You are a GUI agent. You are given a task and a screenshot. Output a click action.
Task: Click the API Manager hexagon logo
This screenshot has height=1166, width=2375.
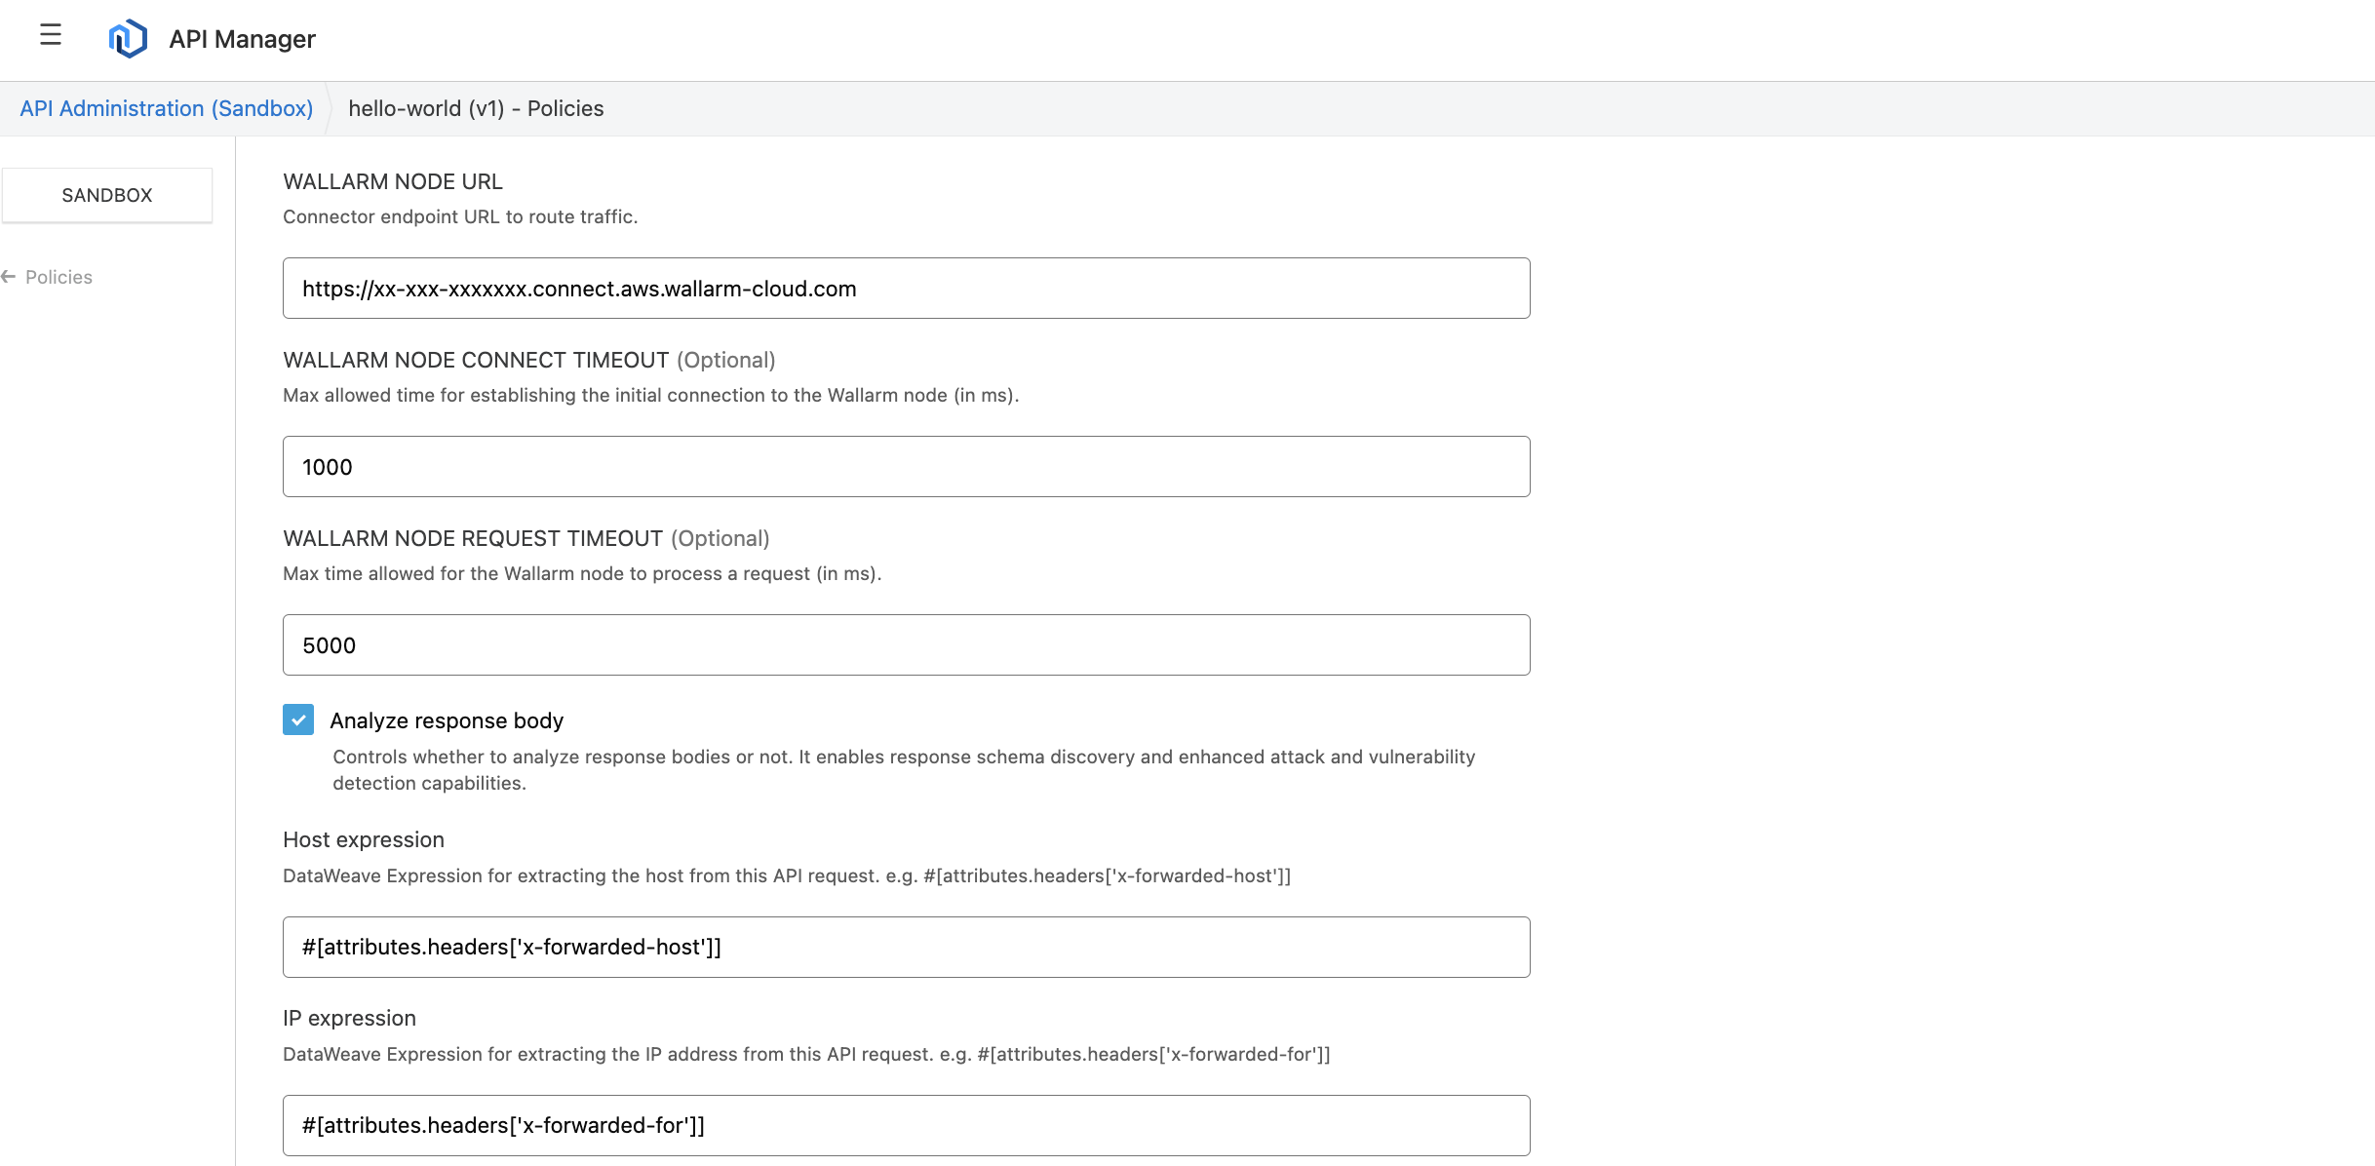point(128,39)
